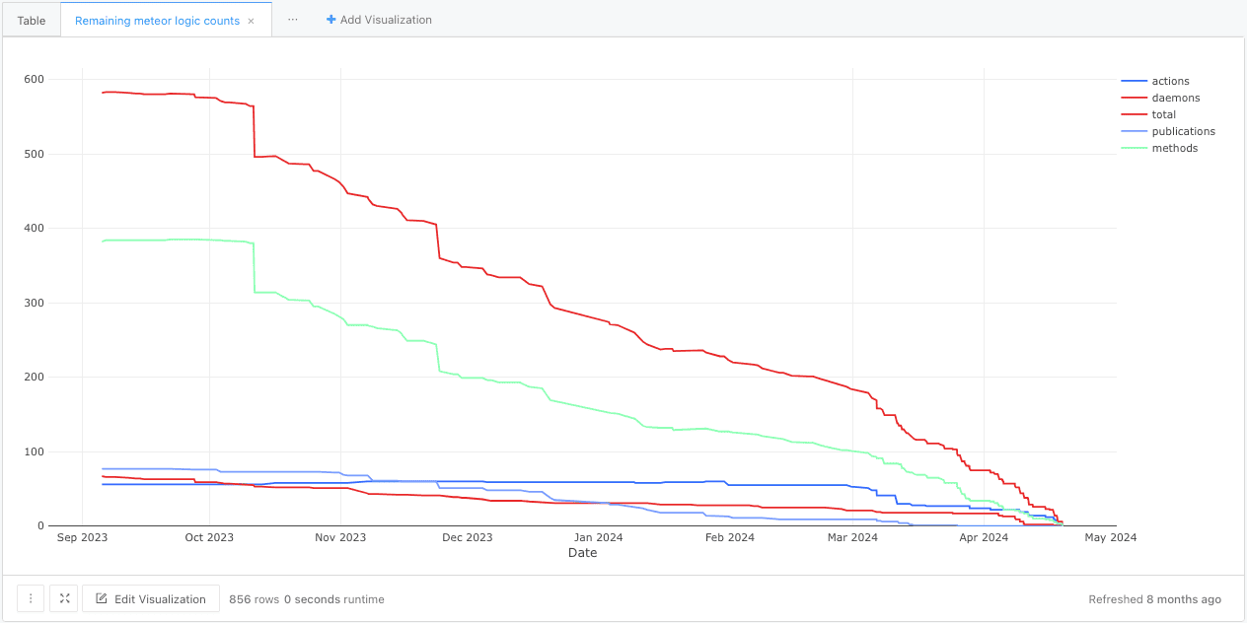Close the Remaining meteor logic counts tab

251,20
